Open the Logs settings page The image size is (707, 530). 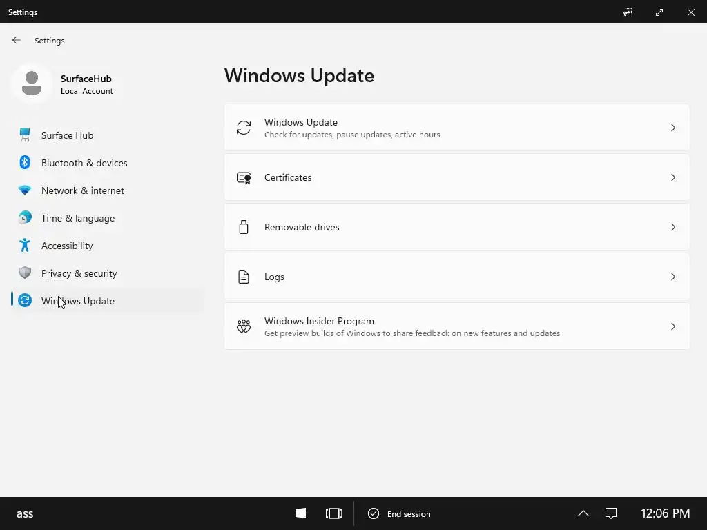tap(457, 277)
